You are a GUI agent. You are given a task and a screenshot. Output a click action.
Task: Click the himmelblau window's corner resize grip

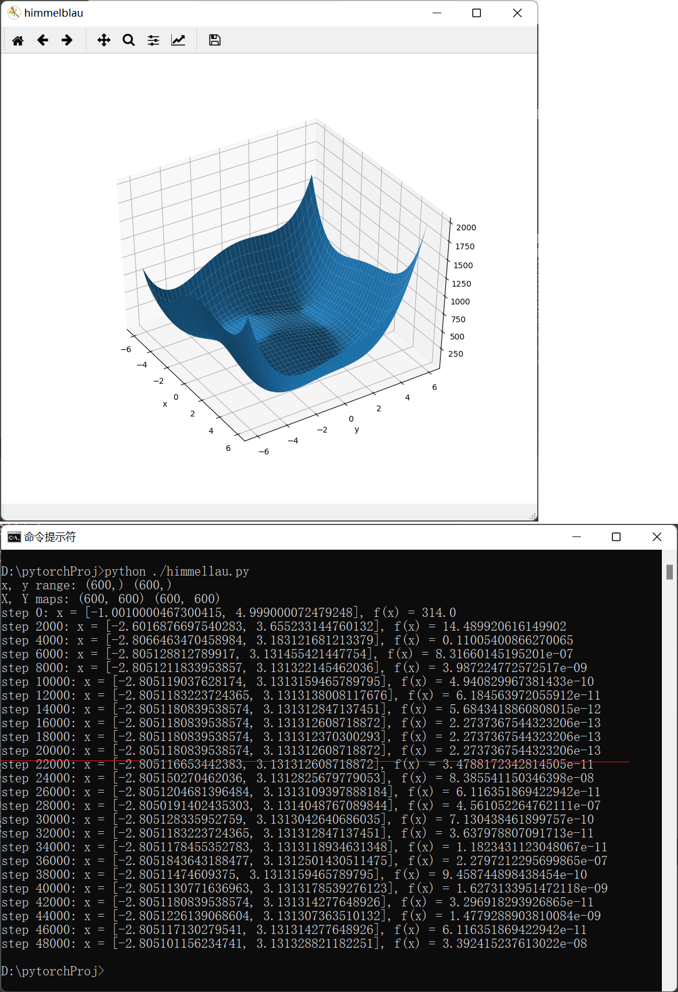pyautogui.click(x=533, y=516)
